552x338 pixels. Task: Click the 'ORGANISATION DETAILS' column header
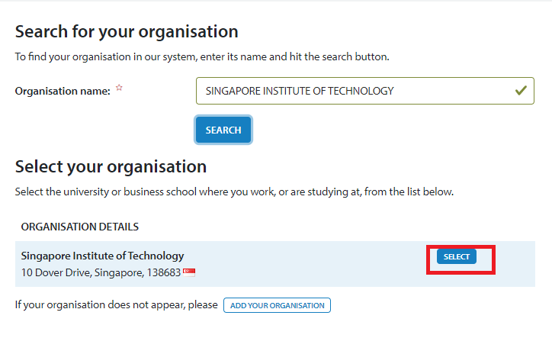[x=80, y=227]
